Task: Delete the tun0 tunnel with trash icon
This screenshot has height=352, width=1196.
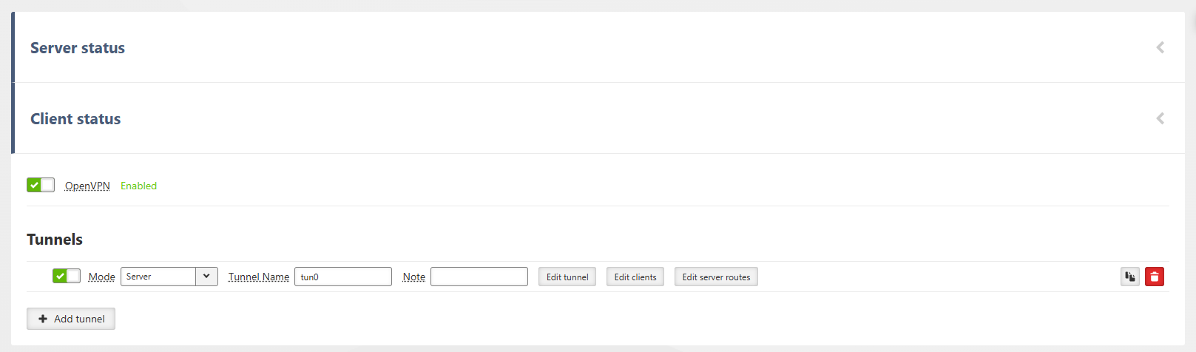Action: click(1154, 277)
